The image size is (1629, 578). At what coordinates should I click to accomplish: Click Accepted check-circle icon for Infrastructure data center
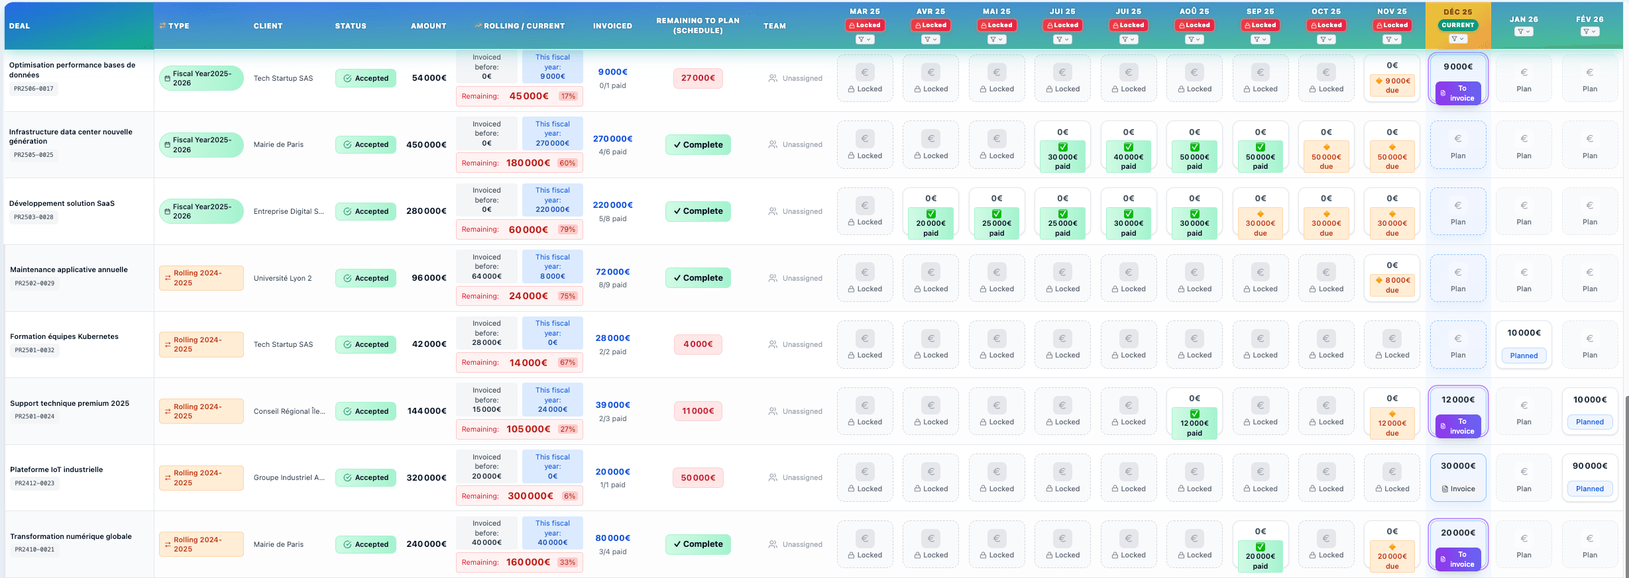347,144
